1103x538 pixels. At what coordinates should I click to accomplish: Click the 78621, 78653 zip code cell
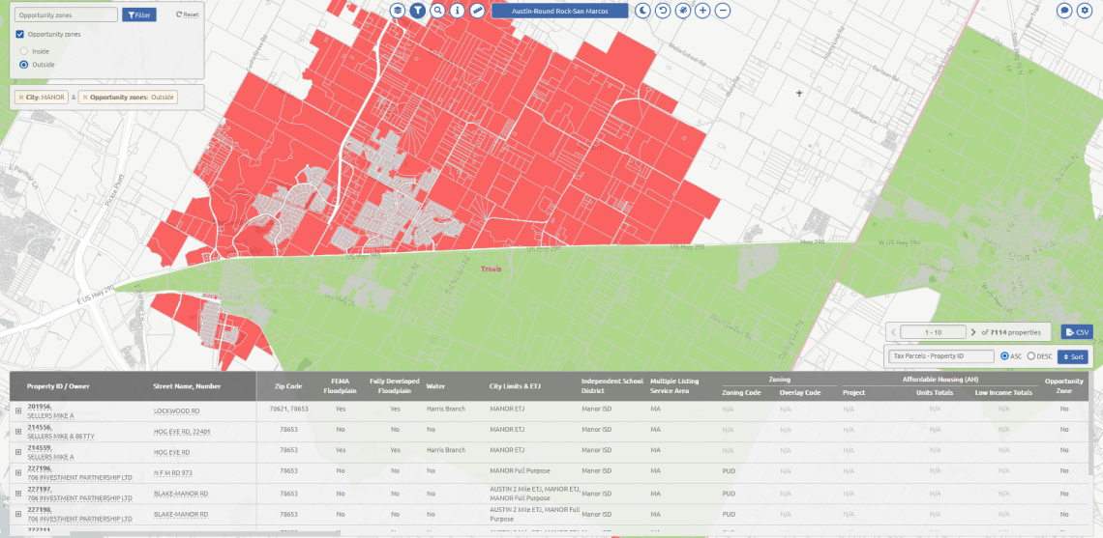[x=288, y=408]
